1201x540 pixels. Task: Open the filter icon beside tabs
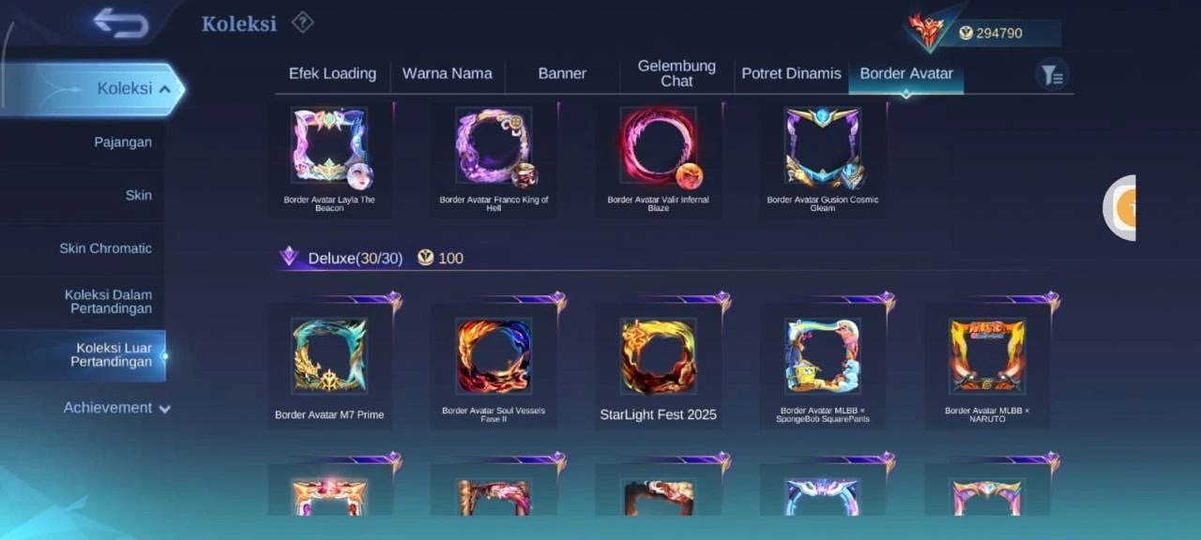[x=1052, y=74]
